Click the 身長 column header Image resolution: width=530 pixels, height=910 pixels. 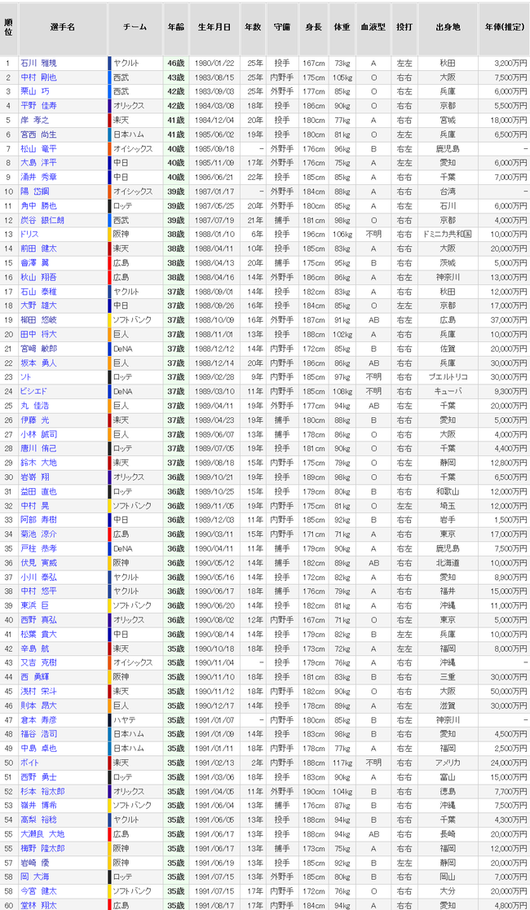pyautogui.click(x=314, y=27)
